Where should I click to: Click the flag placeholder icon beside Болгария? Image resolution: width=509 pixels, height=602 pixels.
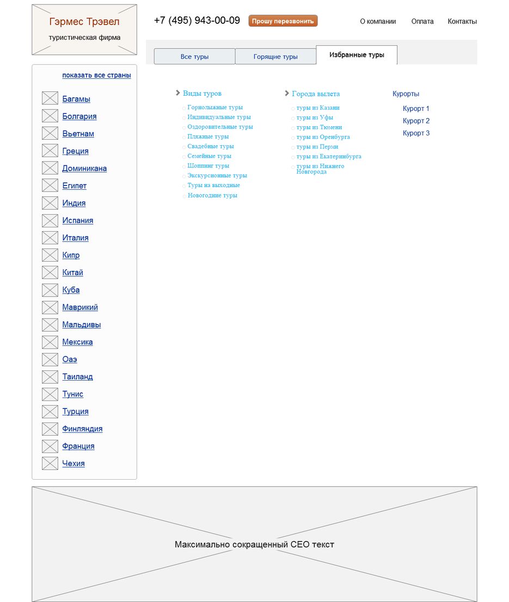tap(50, 116)
